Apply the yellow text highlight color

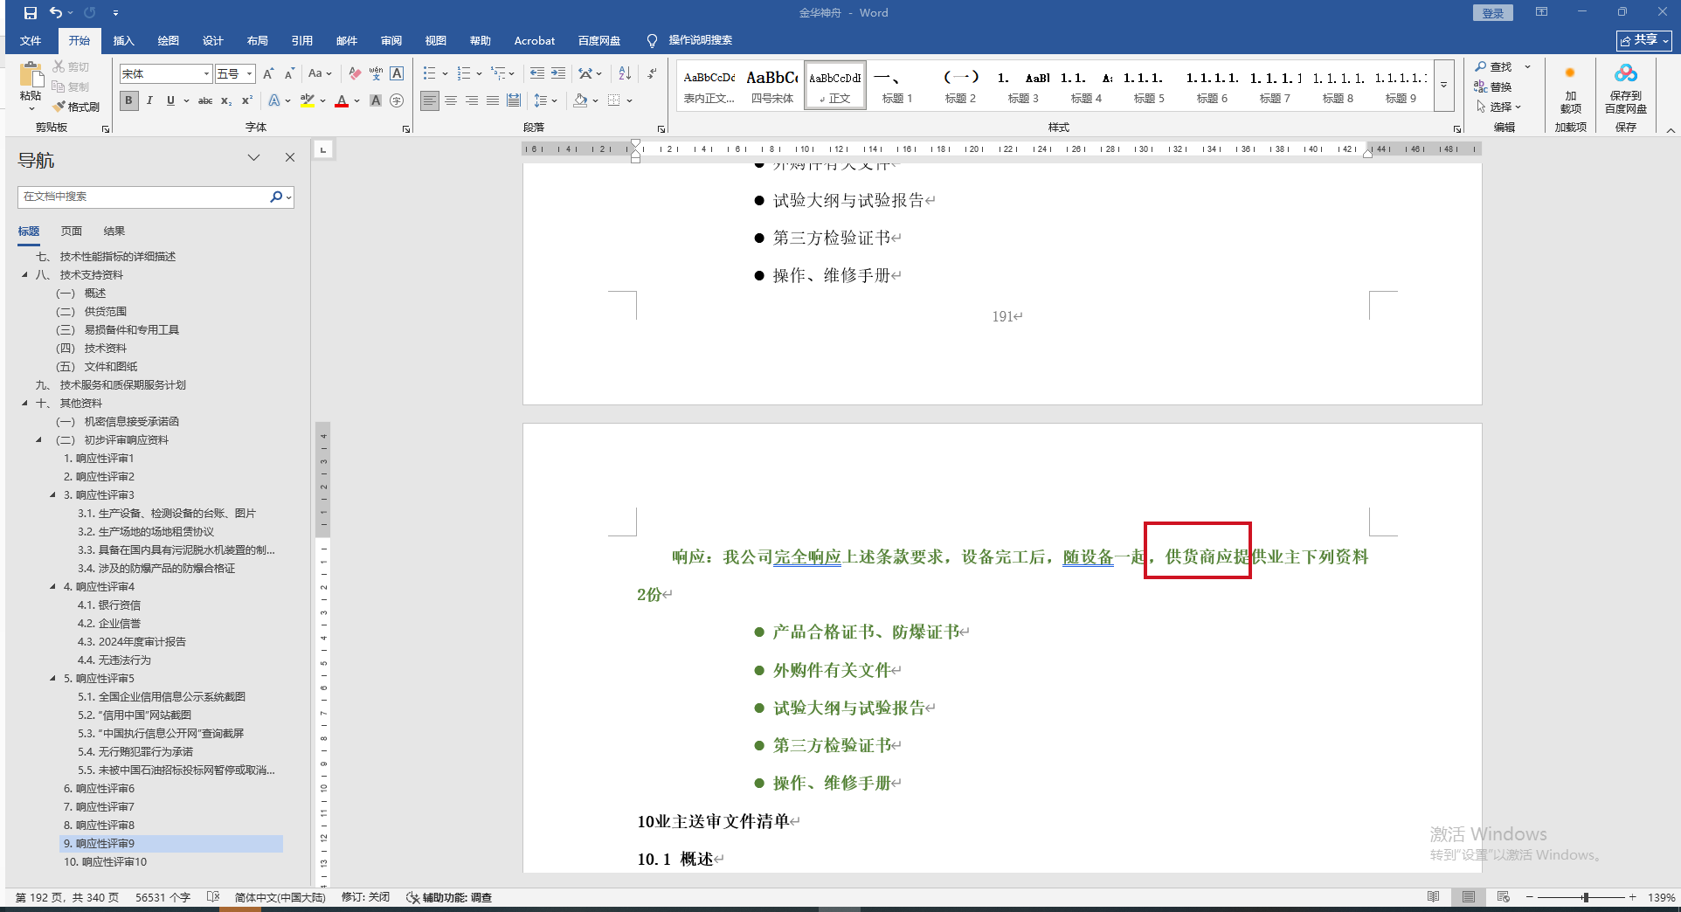pyautogui.click(x=307, y=100)
